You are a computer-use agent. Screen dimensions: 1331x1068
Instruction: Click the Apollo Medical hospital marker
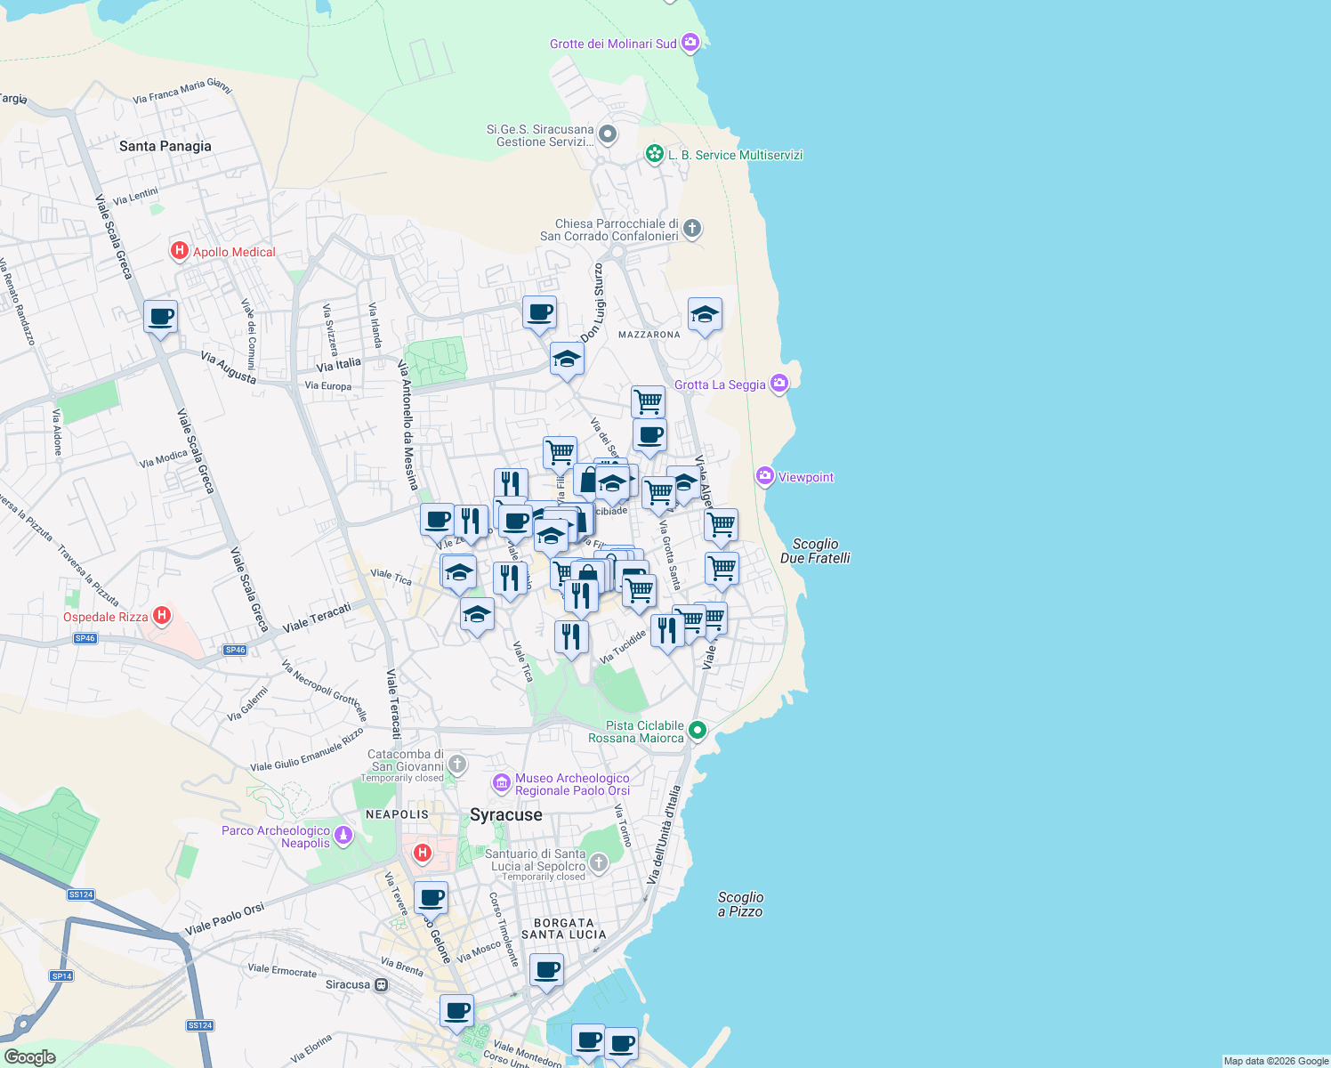pos(178,252)
